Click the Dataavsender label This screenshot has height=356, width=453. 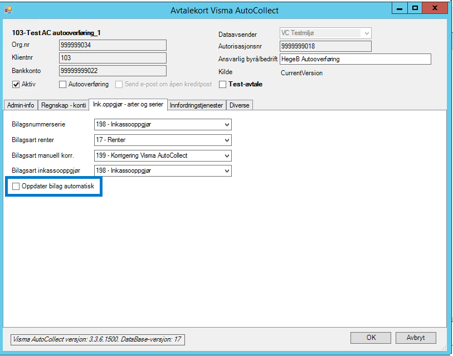[237, 35]
